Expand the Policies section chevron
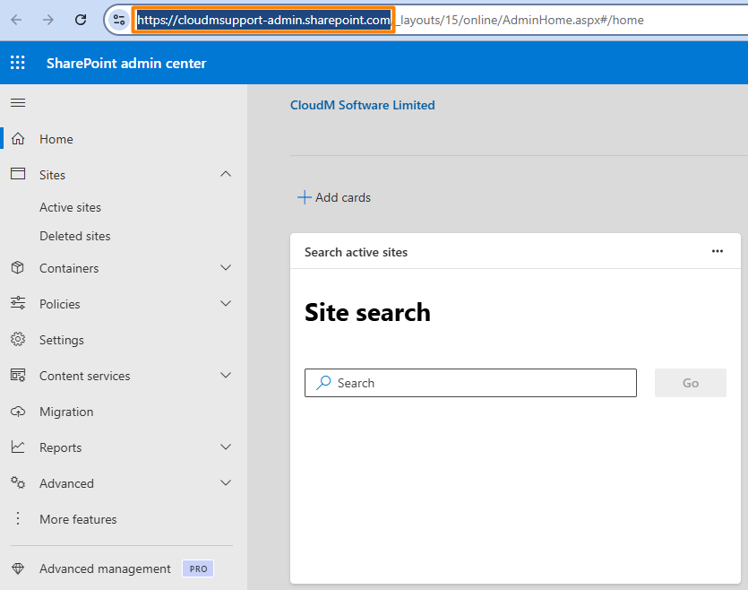Viewport: 748px width, 590px height. (x=226, y=304)
